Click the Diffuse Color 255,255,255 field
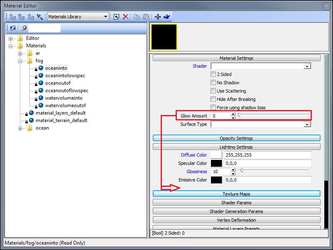Image resolution: width=333 pixels, height=250 pixels. tap(267, 155)
